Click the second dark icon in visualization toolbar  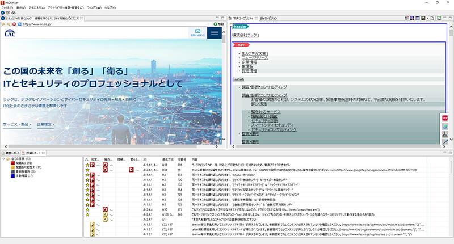click(412, 18)
